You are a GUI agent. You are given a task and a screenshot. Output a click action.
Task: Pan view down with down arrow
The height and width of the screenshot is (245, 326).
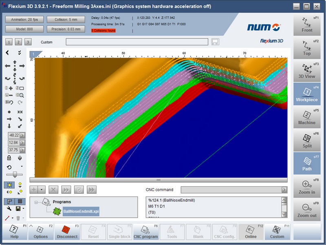[x=15, y=70]
